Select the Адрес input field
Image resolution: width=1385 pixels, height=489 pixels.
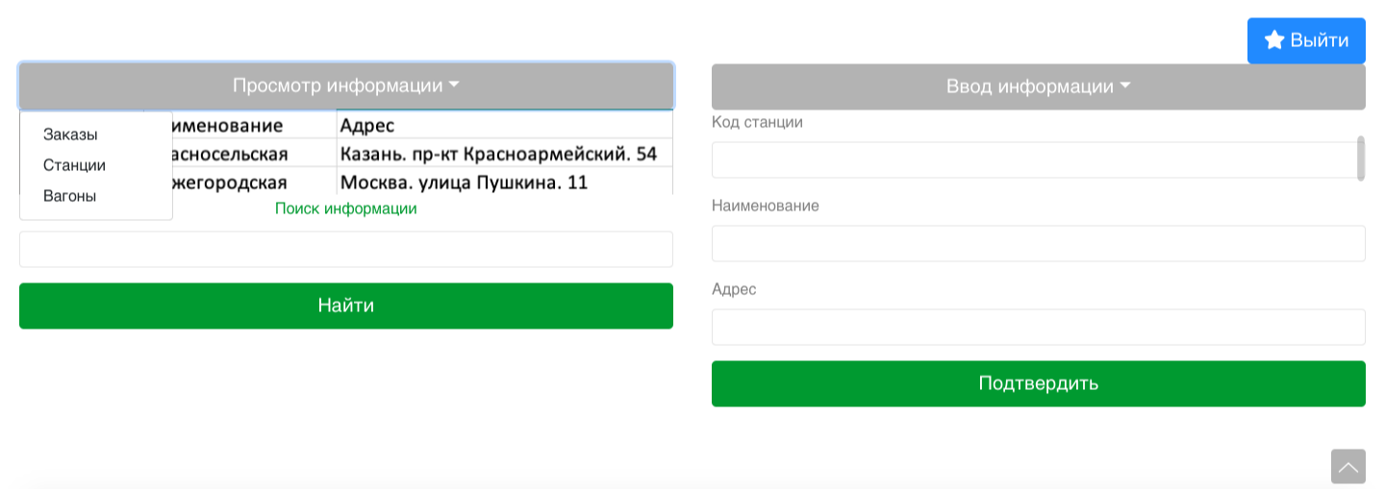(x=1039, y=327)
